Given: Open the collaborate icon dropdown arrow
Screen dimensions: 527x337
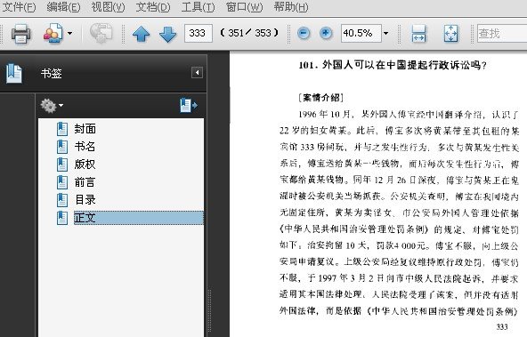Looking at the screenshot, I should point(69,33).
